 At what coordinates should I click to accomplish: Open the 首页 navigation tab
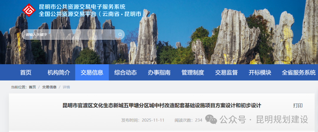[x=26, y=72]
